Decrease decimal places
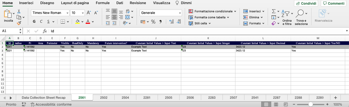Viewport: 349px width, 107px height. [x=179, y=22]
